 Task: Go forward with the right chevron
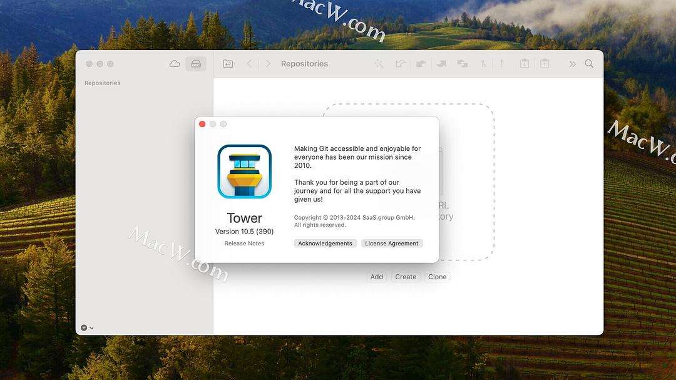point(268,64)
